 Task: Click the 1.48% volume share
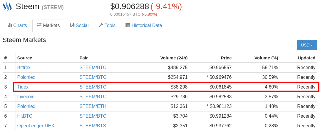click(x=272, y=106)
